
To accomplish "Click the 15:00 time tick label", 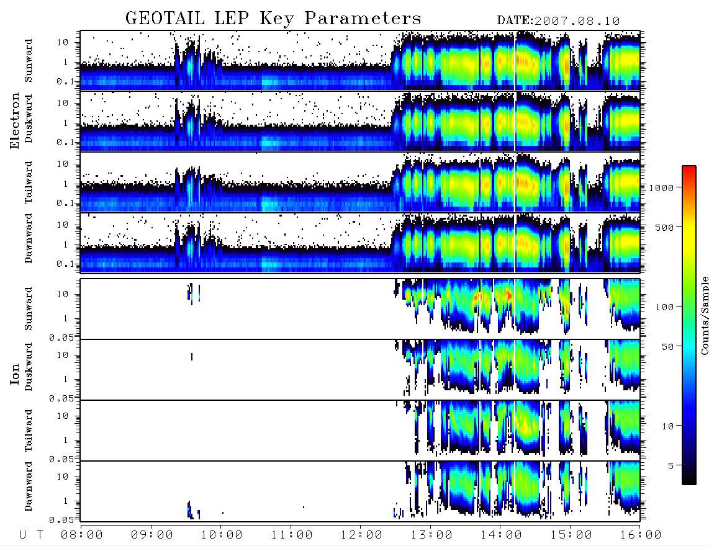I will (x=571, y=535).
